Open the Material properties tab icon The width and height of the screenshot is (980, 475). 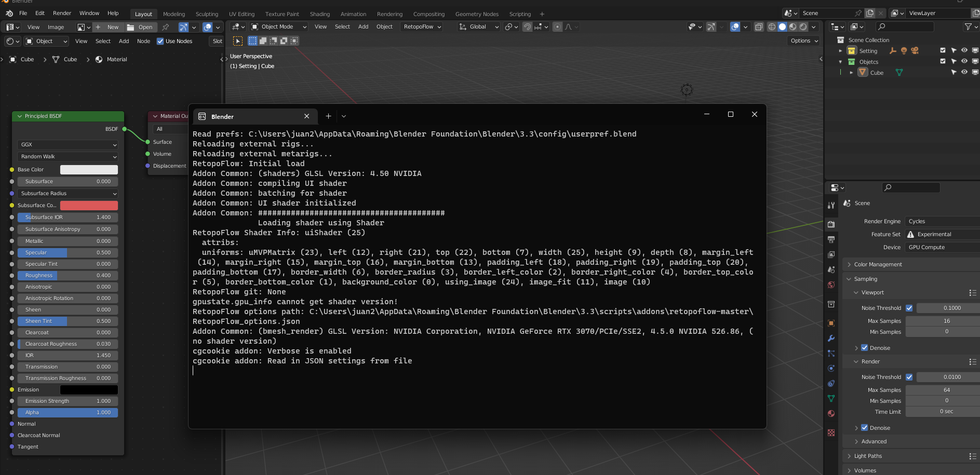pos(831,413)
